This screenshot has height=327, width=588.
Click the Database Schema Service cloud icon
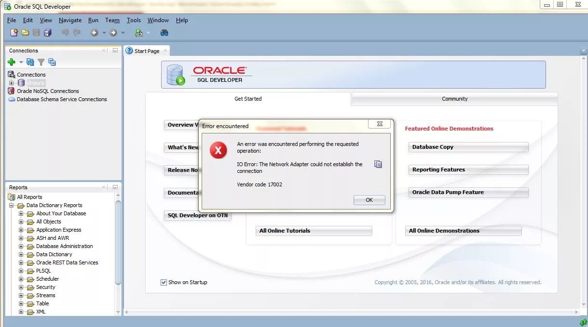12,99
